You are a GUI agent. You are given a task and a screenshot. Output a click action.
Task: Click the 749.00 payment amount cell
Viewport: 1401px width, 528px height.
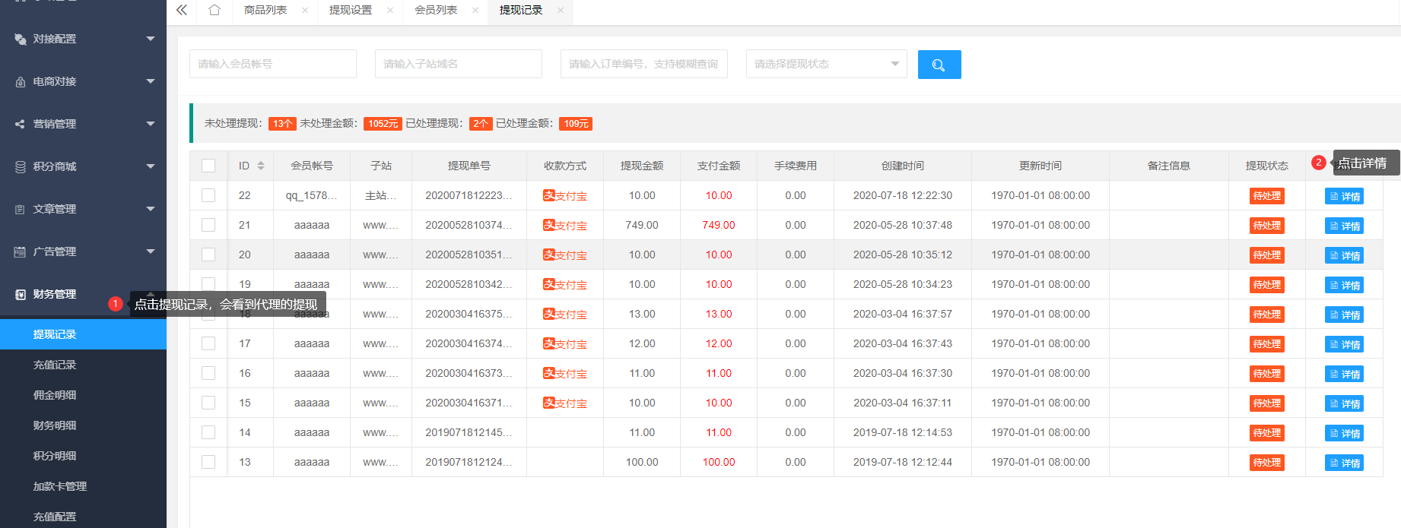[719, 225]
